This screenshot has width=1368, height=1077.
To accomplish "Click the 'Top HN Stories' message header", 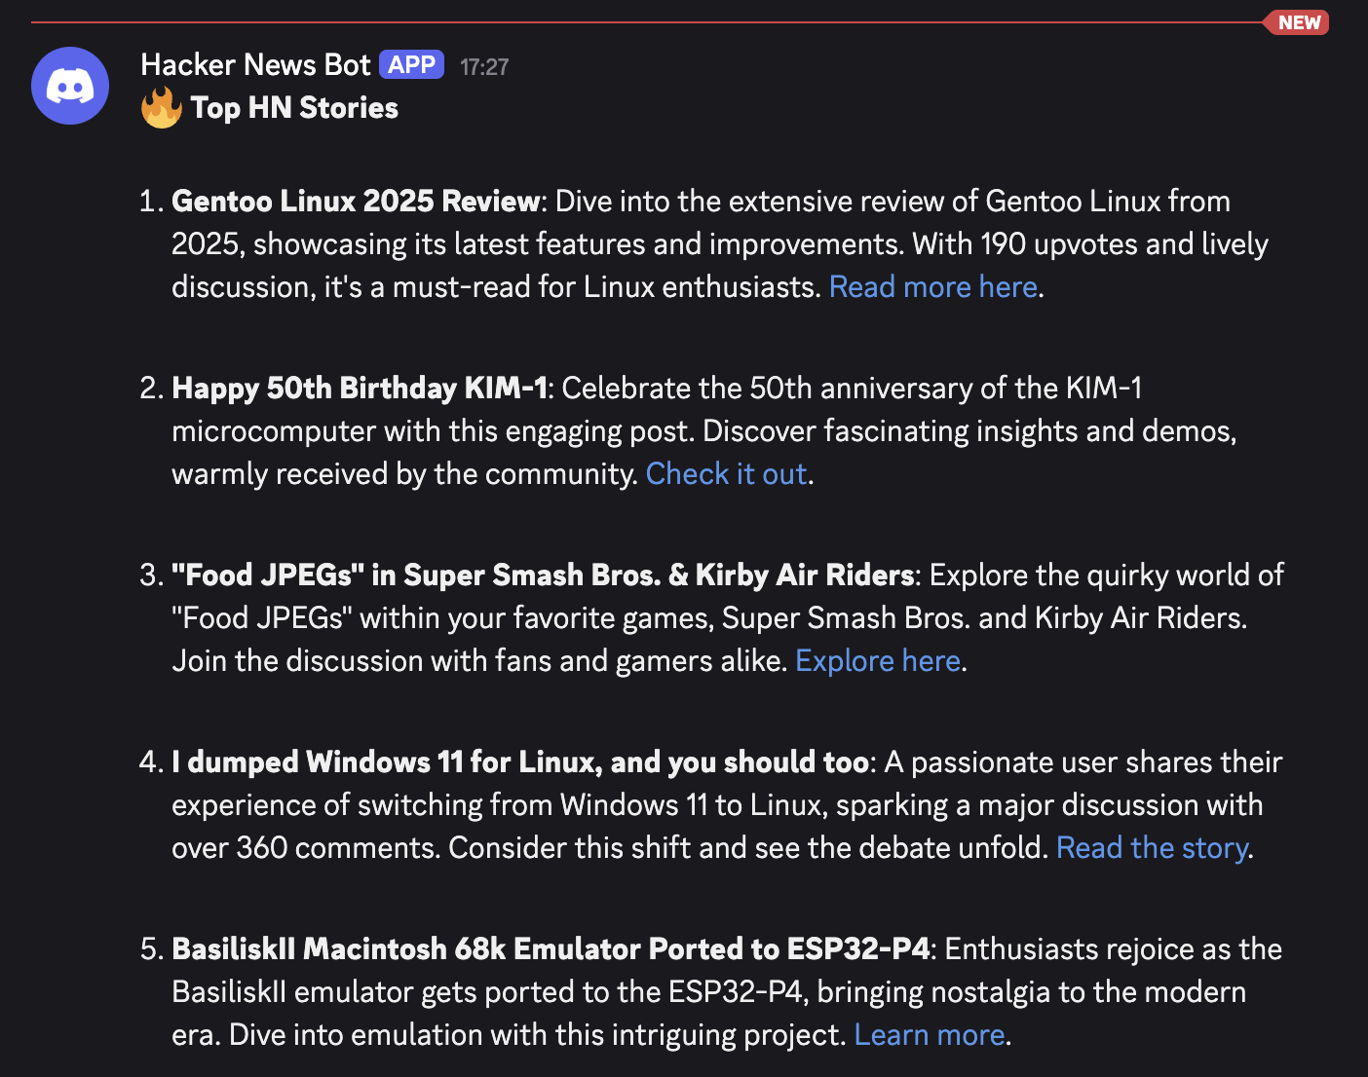I will pyautogui.click(x=293, y=107).
